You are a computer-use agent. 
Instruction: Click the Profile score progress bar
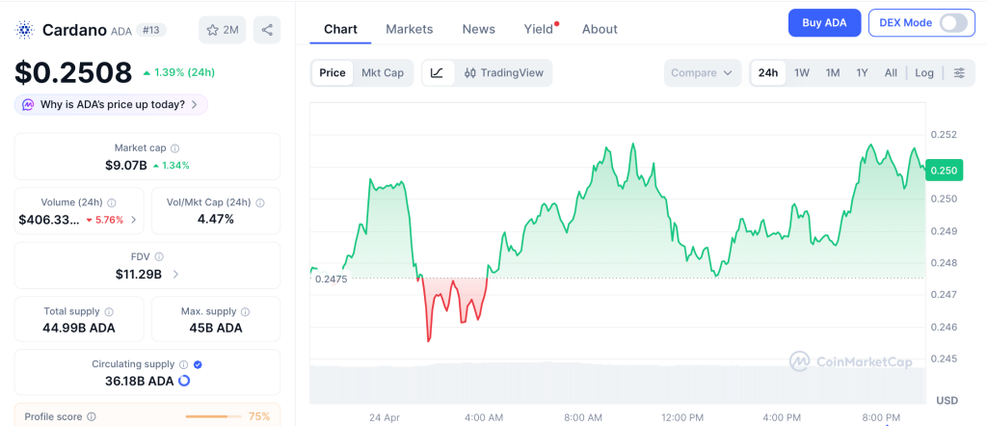click(x=212, y=416)
